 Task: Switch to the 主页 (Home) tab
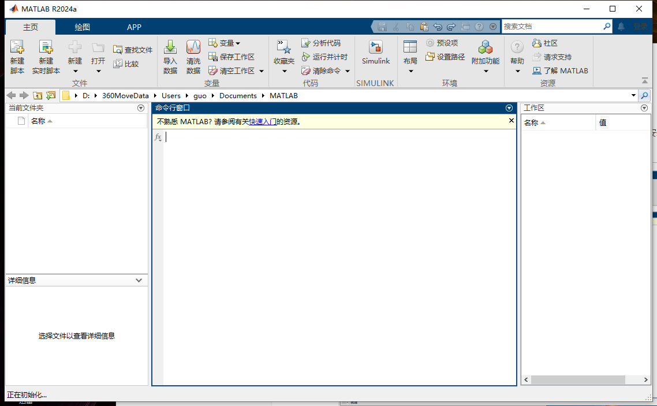pos(30,27)
